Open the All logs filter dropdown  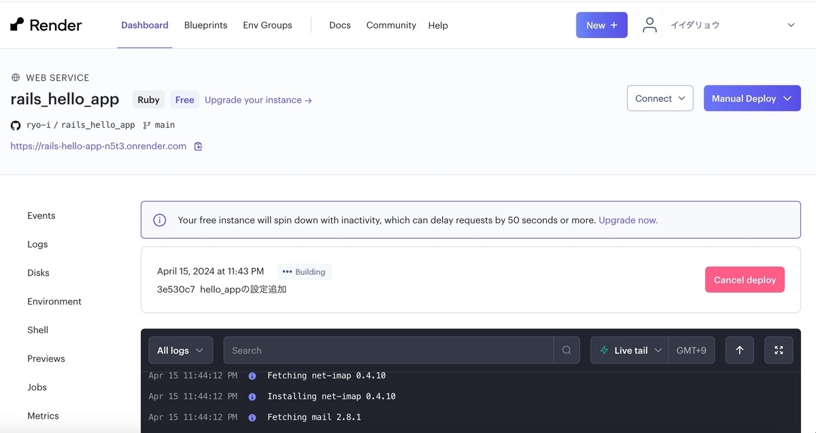point(180,350)
